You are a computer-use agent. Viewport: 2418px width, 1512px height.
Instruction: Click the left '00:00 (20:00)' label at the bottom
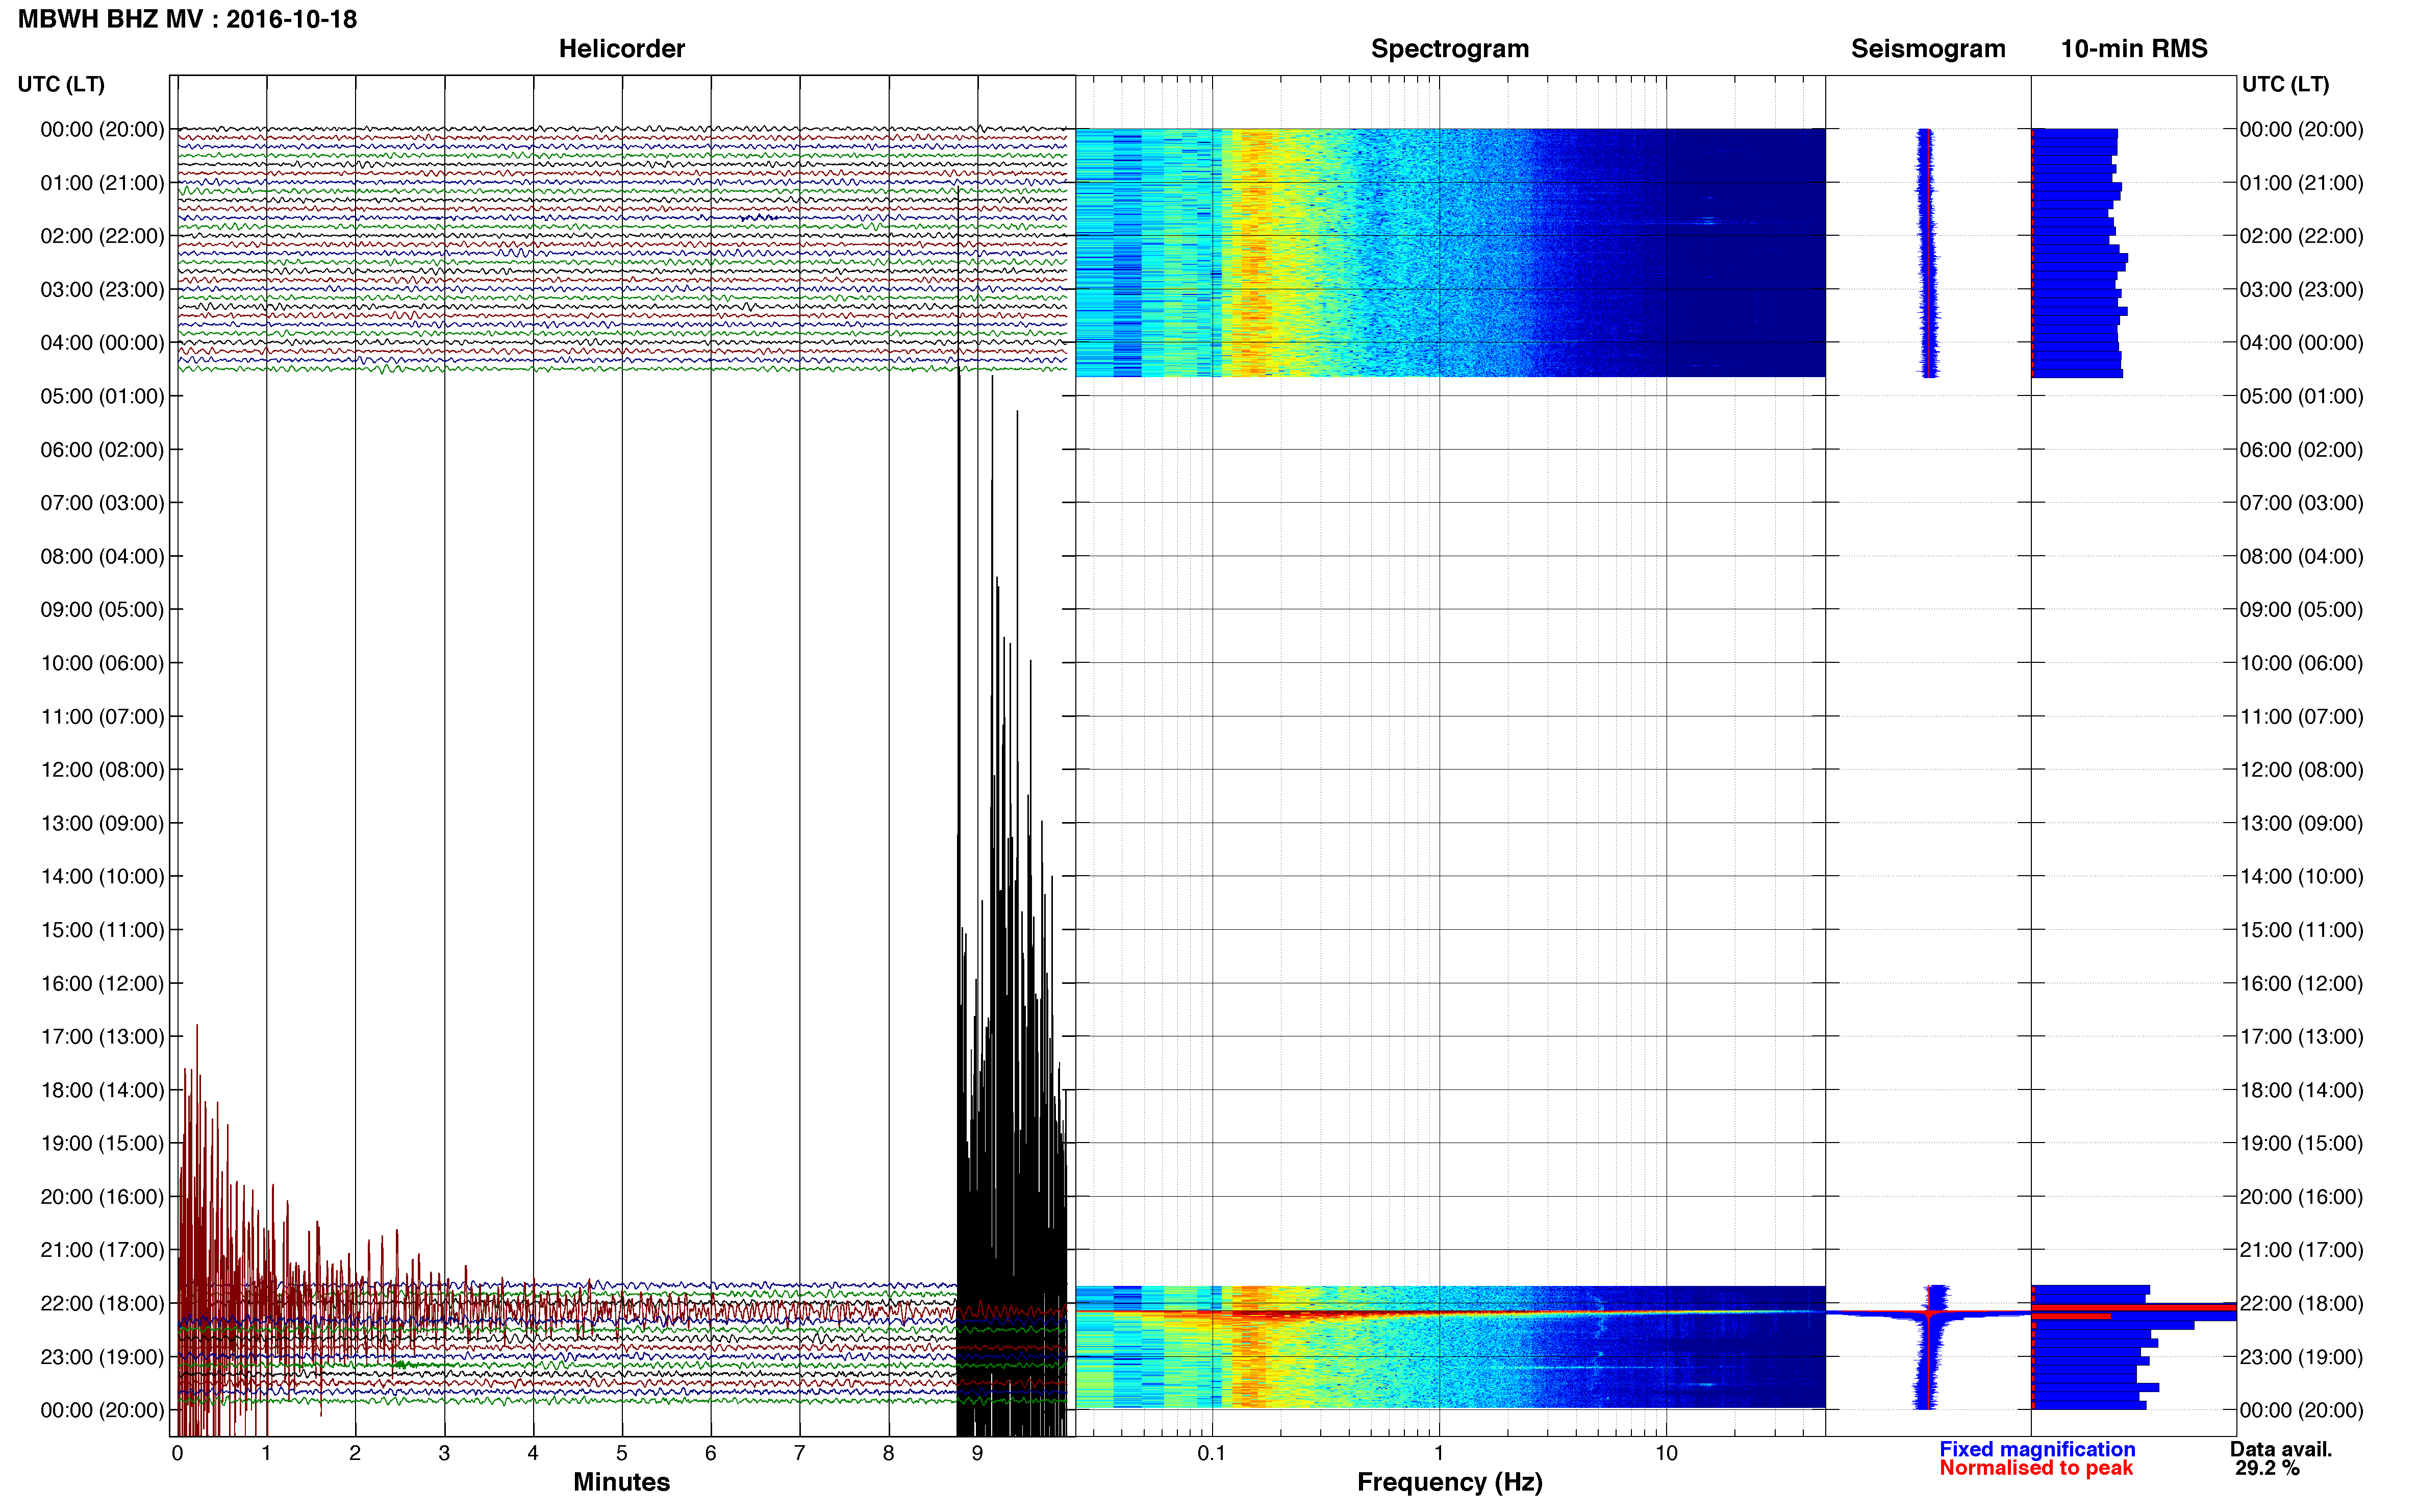click(x=102, y=1410)
